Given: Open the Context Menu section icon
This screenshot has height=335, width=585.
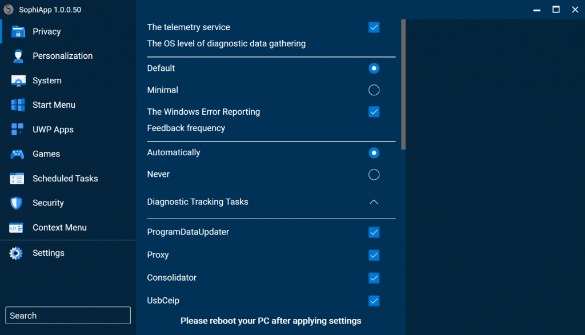Looking at the screenshot, I should point(17,228).
